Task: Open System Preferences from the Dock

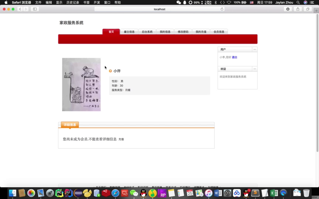Action: tap(227, 193)
